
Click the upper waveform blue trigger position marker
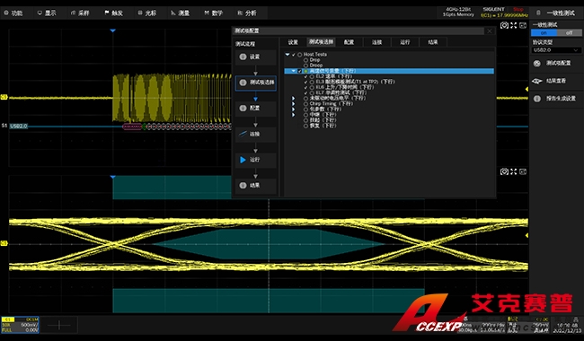pyautogui.click(x=113, y=31)
